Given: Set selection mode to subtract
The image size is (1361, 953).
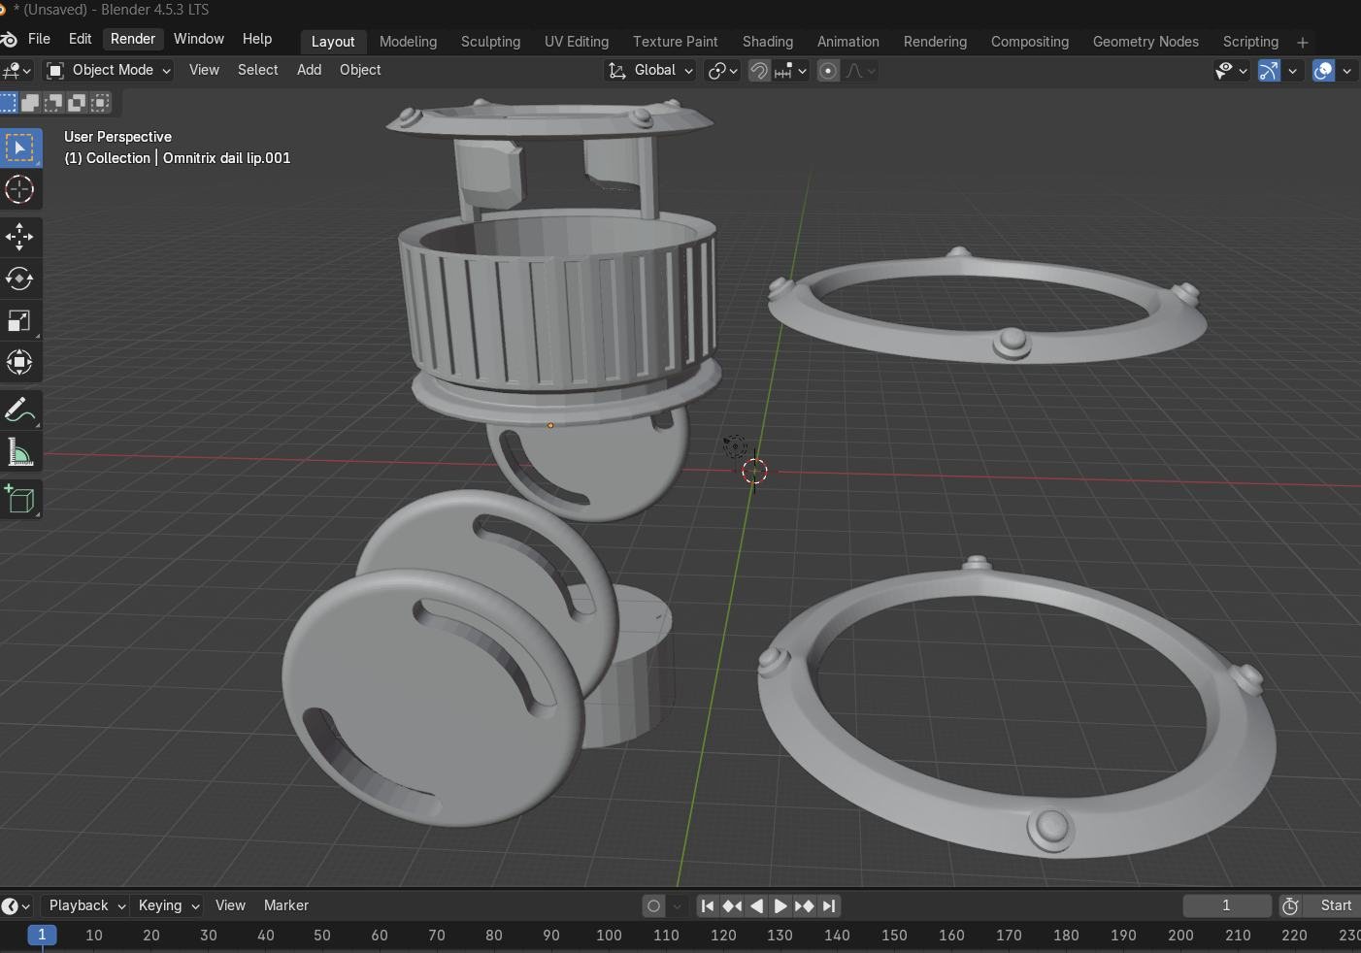Looking at the screenshot, I should click(x=54, y=103).
